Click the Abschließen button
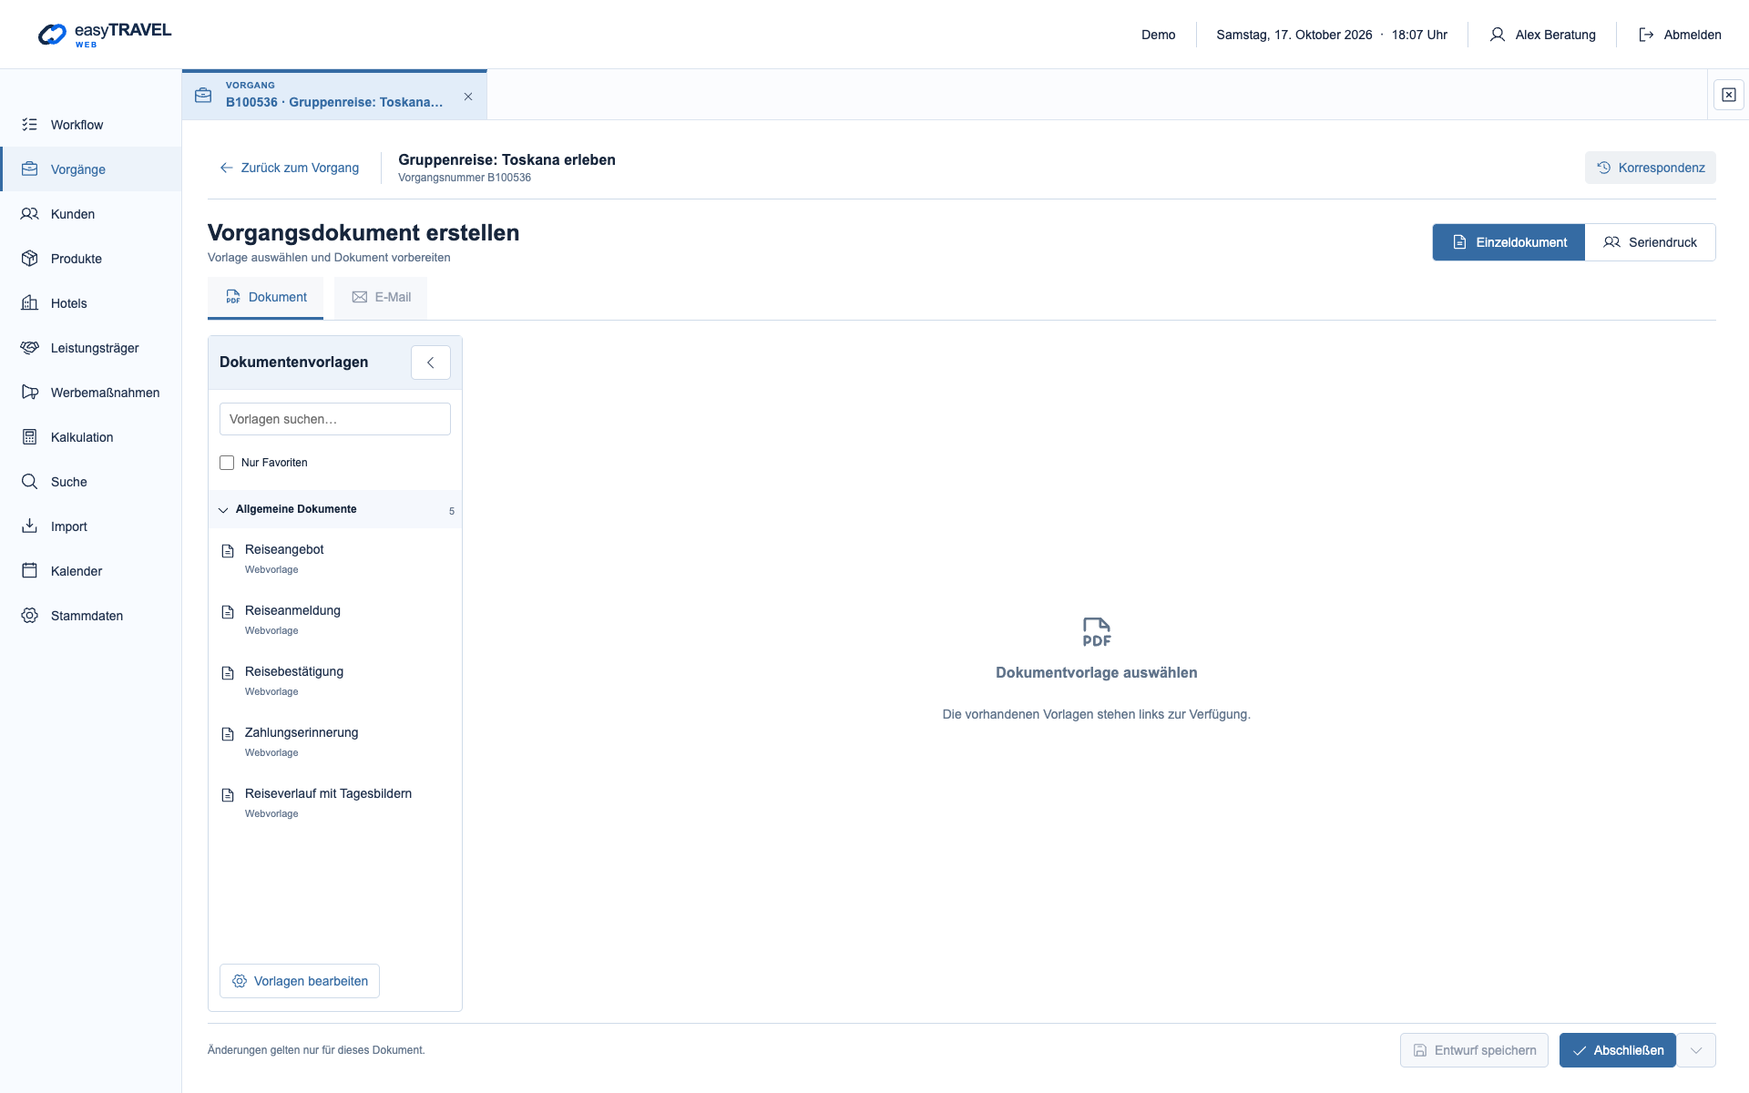The image size is (1749, 1093). pos(1618,1050)
